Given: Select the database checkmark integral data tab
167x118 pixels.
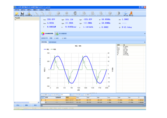Looking at the screenshot, I should (x=61, y=34).
